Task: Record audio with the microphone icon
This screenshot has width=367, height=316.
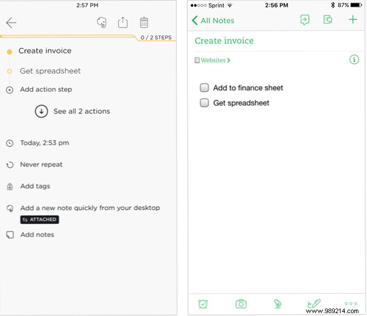Action: pyautogui.click(x=278, y=304)
